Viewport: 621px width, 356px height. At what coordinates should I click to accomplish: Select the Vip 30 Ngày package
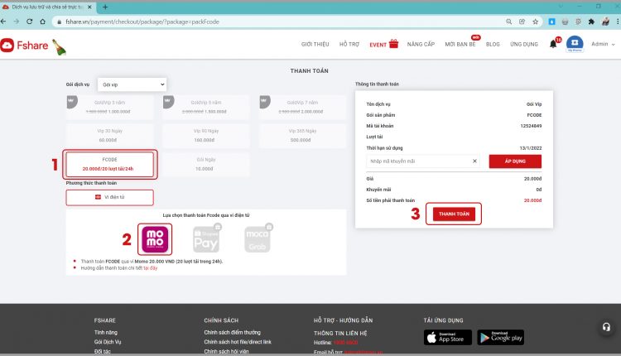[109, 136]
